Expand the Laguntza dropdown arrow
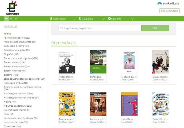Viewport: 184px width, 128px height. tap(132, 19)
